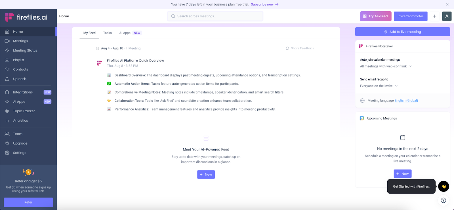The width and height of the screenshot is (454, 210).
Task: Dismiss the free trial banner
Action: pyautogui.click(x=447, y=4)
